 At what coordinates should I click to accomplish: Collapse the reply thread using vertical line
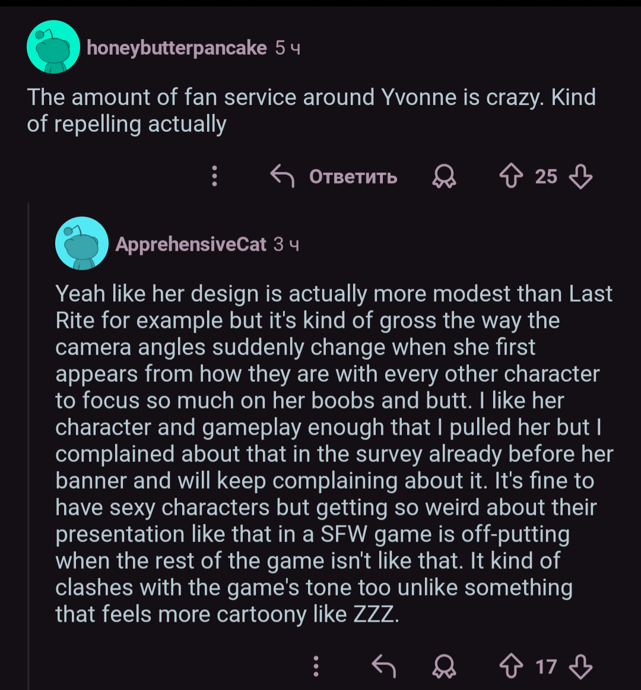tap(28, 445)
